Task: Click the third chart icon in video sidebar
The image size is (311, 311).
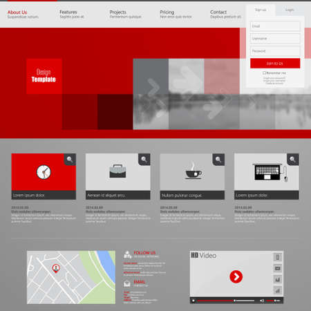Action: pyautogui.click(x=278, y=279)
